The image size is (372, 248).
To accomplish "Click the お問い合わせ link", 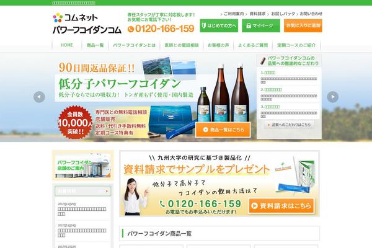I will click(311, 14).
